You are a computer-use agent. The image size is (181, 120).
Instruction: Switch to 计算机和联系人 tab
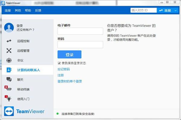point(28,70)
